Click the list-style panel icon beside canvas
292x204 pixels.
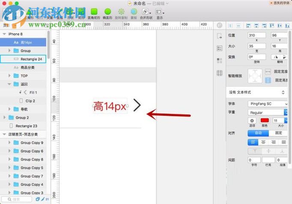coord(220,48)
